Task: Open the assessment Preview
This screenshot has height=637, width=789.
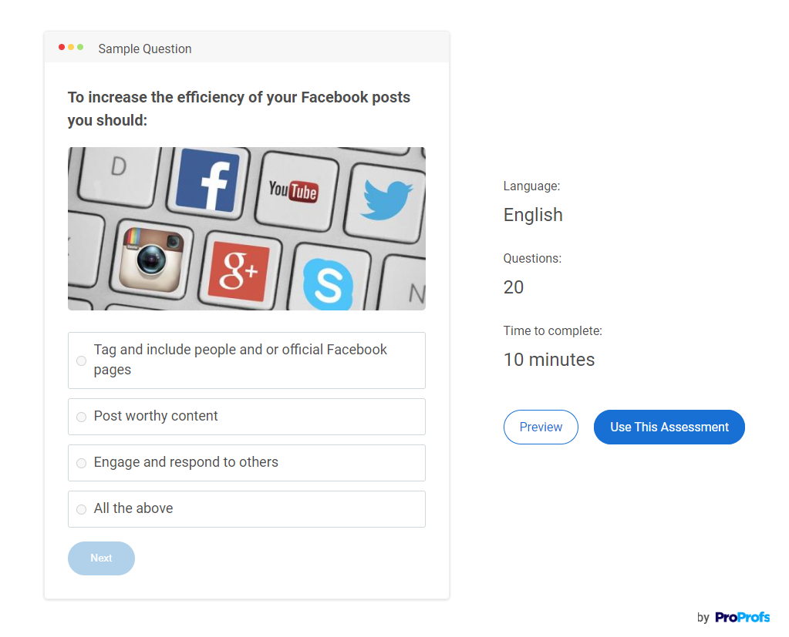Action: 541,427
